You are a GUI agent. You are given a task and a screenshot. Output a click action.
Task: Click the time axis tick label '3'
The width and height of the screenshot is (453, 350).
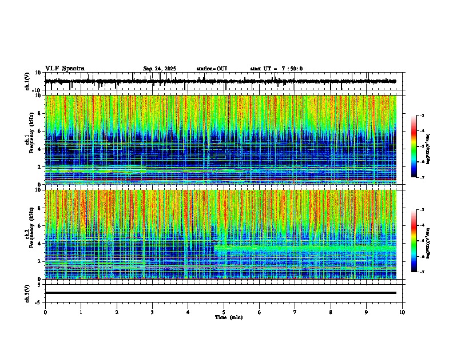coord(152,312)
